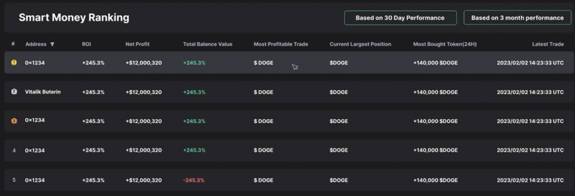Click the Most Profitable Trade column header
Screen dimensions: 575x196
click(281, 44)
